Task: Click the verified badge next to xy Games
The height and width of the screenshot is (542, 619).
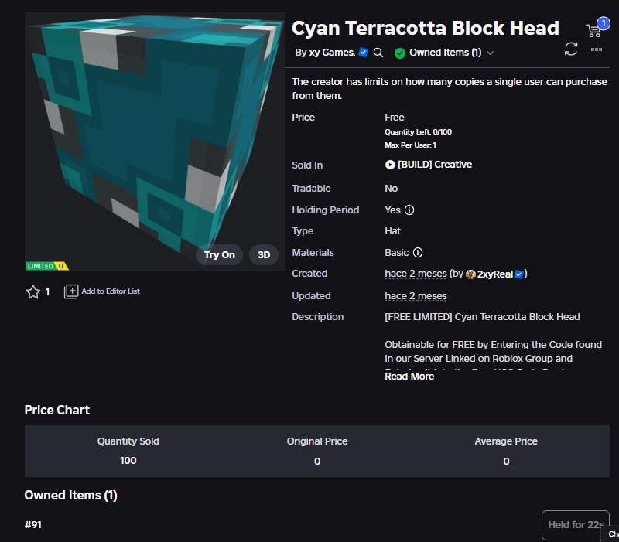Action: [x=363, y=52]
